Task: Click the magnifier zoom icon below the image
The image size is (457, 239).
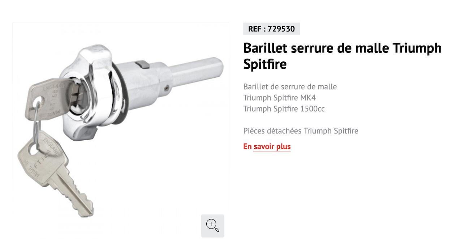Action: (212, 226)
